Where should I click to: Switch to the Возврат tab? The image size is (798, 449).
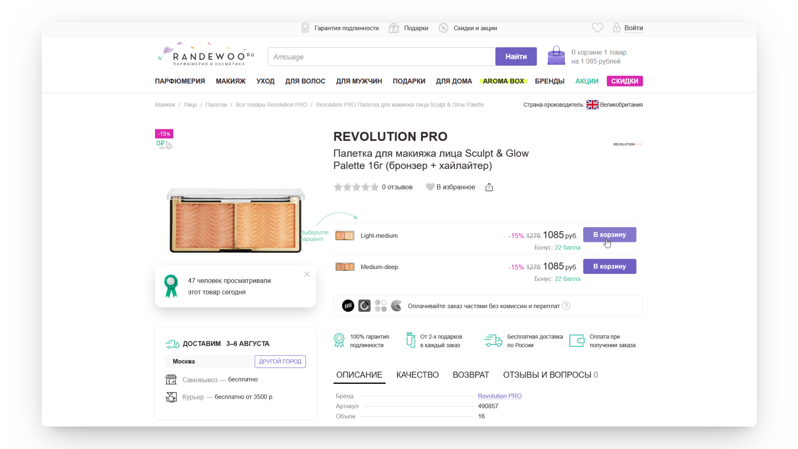[471, 375]
